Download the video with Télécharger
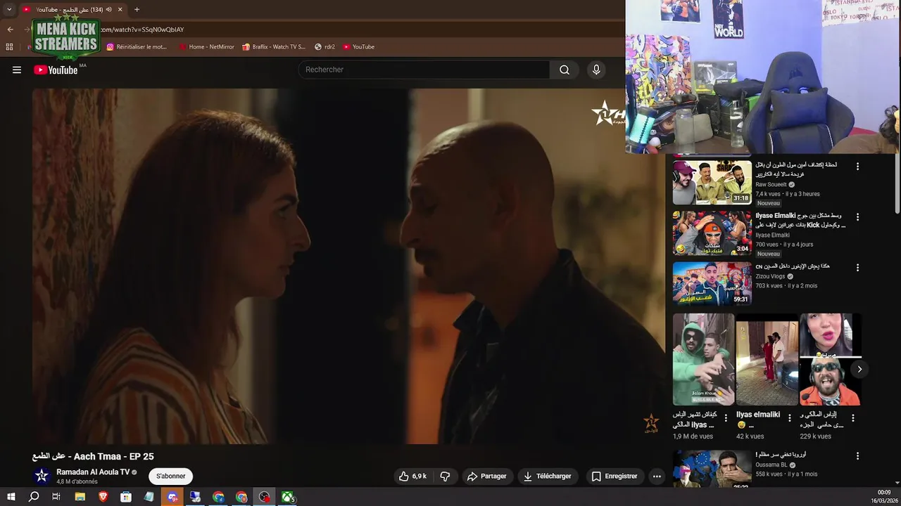This screenshot has width=901, height=506. tap(547, 476)
